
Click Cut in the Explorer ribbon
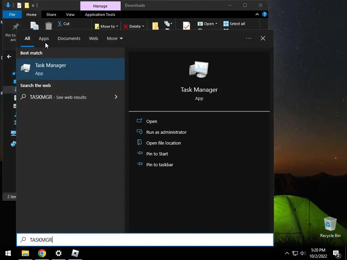[63, 24]
